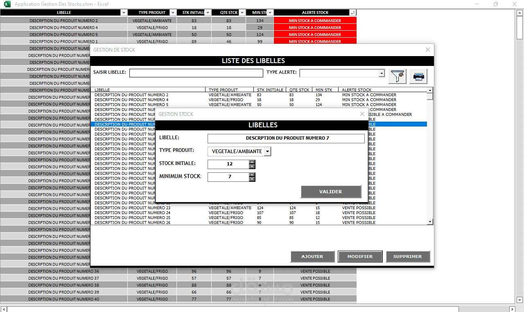This screenshot has height=312, width=524.
Task: Open ALERTE STOCK sorted filter dropdown
Action: pyautogui.click(x=352, y=13)
